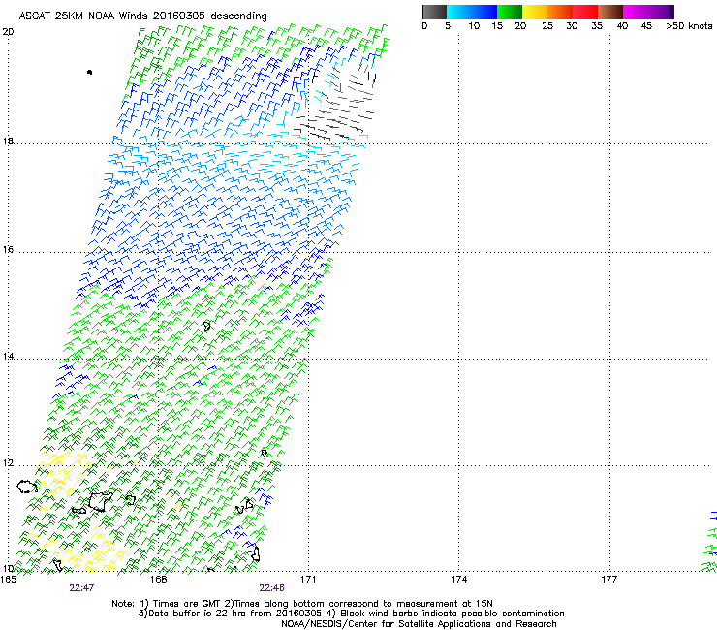Click the 'Note: 1) Times are GMT' line
717x630 pixels.
302,604
